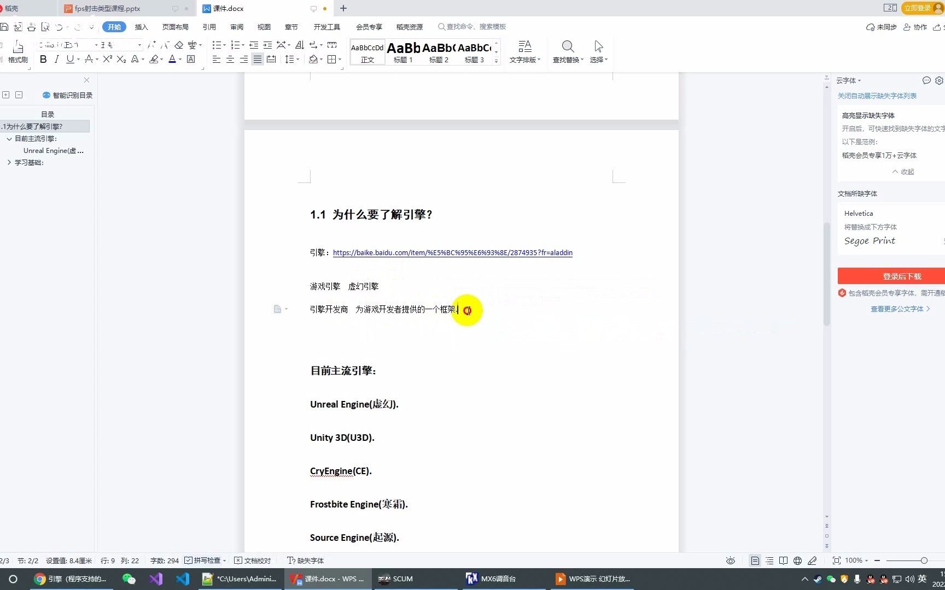Click 查看更多公文字体 link

click(900, 309)
